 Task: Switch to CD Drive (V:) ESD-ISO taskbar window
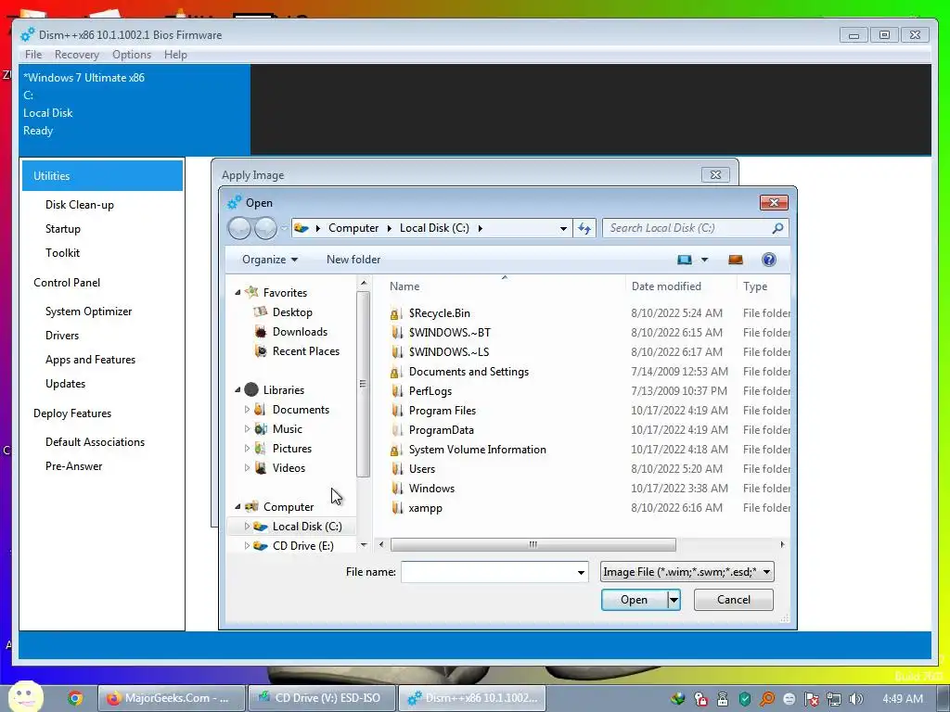pyautogui.click(x=322, y=698)
